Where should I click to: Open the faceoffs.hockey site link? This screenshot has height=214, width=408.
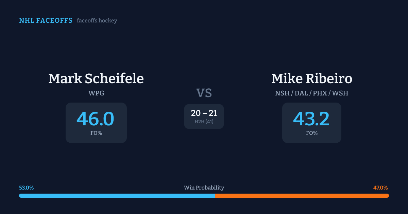[97, 21]
